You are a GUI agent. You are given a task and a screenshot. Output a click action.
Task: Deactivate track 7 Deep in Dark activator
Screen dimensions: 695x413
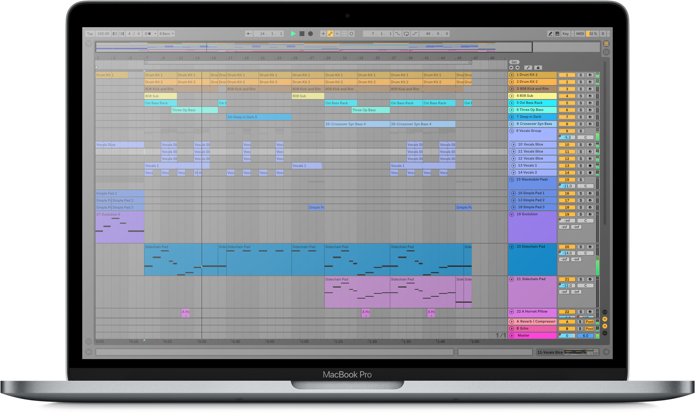(x=567, y=117)
